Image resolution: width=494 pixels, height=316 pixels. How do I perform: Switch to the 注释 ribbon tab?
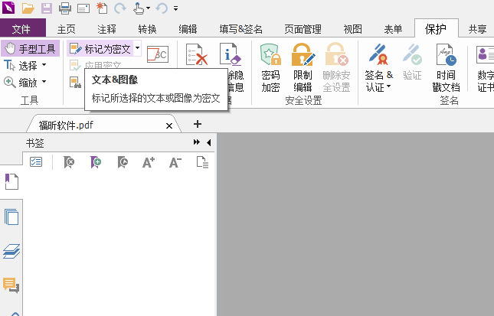click(106, 29)
